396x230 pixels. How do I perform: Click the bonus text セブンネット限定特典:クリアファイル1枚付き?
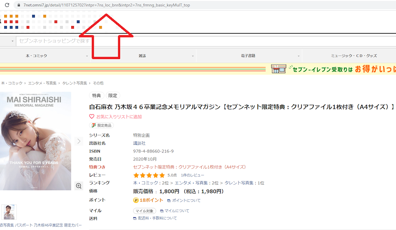pyautogui.click(x=190, y=167)
